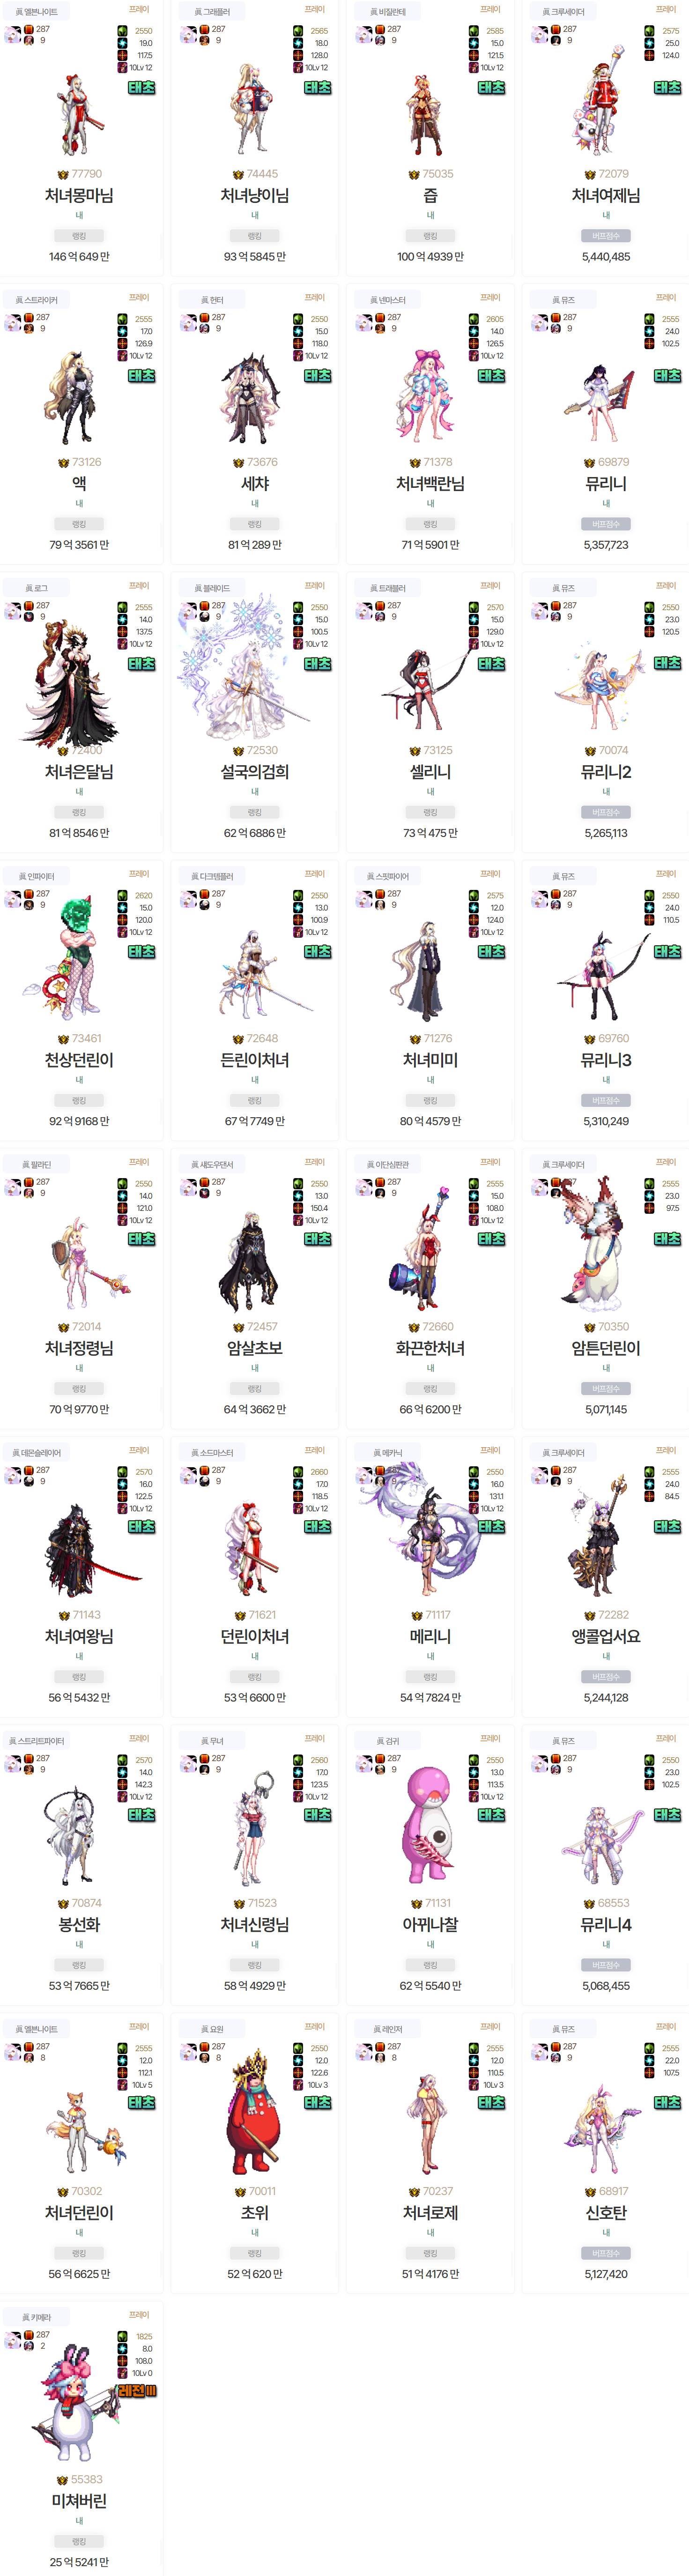Image resolution: width=689 pixels, height=2576 pixels.
Task: Select the 엘븐나이트 job tag on 처녀몽마님 card
Action: (36, 12)
